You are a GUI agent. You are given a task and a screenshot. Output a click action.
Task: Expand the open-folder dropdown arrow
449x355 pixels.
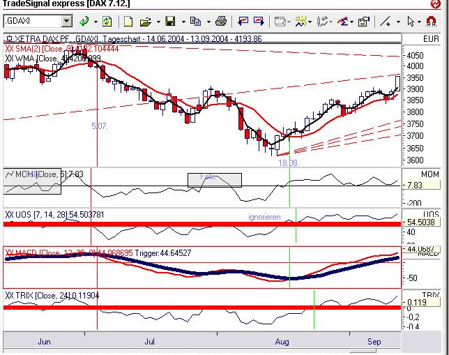158,22
